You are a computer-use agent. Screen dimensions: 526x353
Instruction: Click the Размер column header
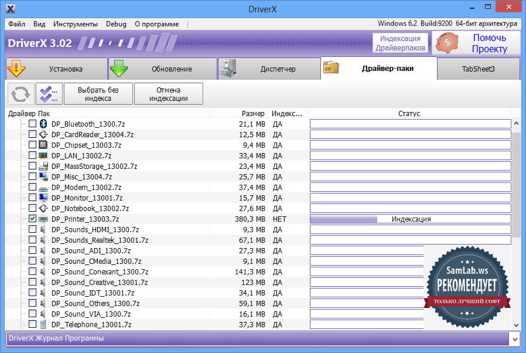[x=253, y=113]
